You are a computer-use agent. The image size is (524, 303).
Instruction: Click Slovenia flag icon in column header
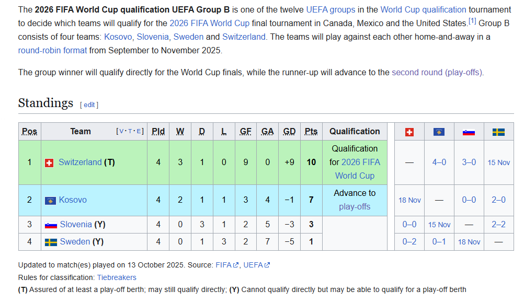pos(469,132)
